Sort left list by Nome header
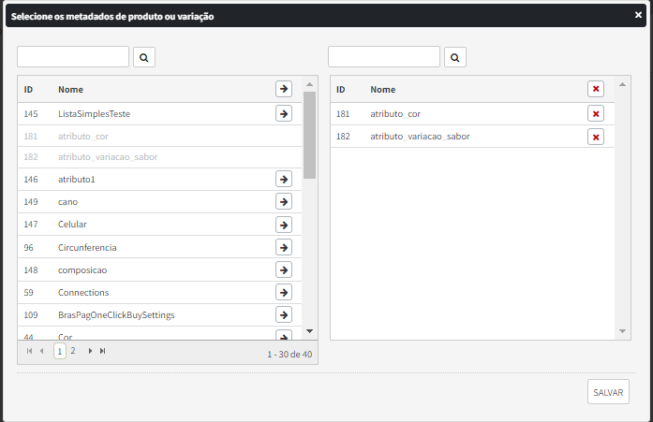 [x=70, y=90]
